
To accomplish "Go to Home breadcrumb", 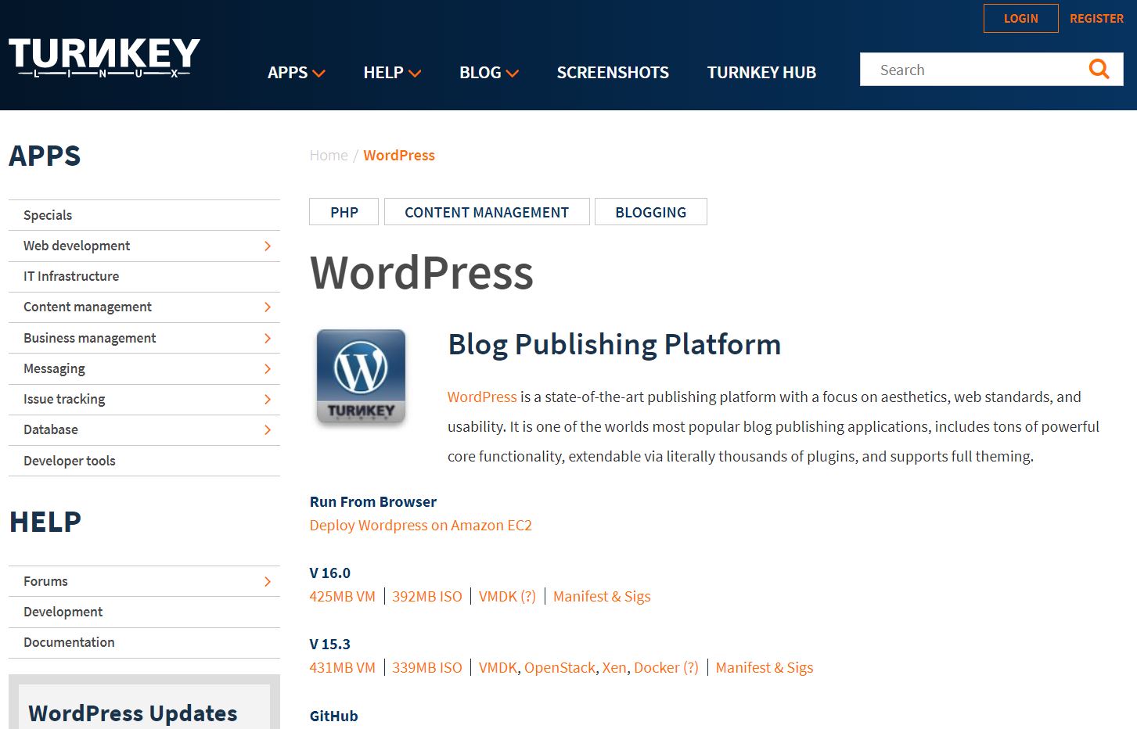I will point(329,155).
